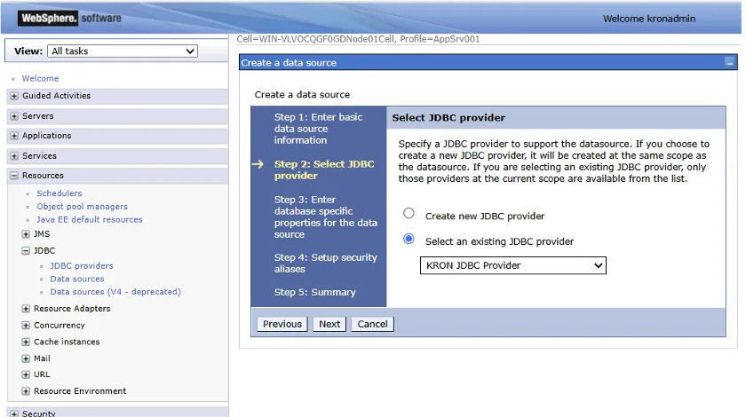Click Step 2: Select JDBC provider
This screenshot has height=417, width=746.
(x=324, y=170)
